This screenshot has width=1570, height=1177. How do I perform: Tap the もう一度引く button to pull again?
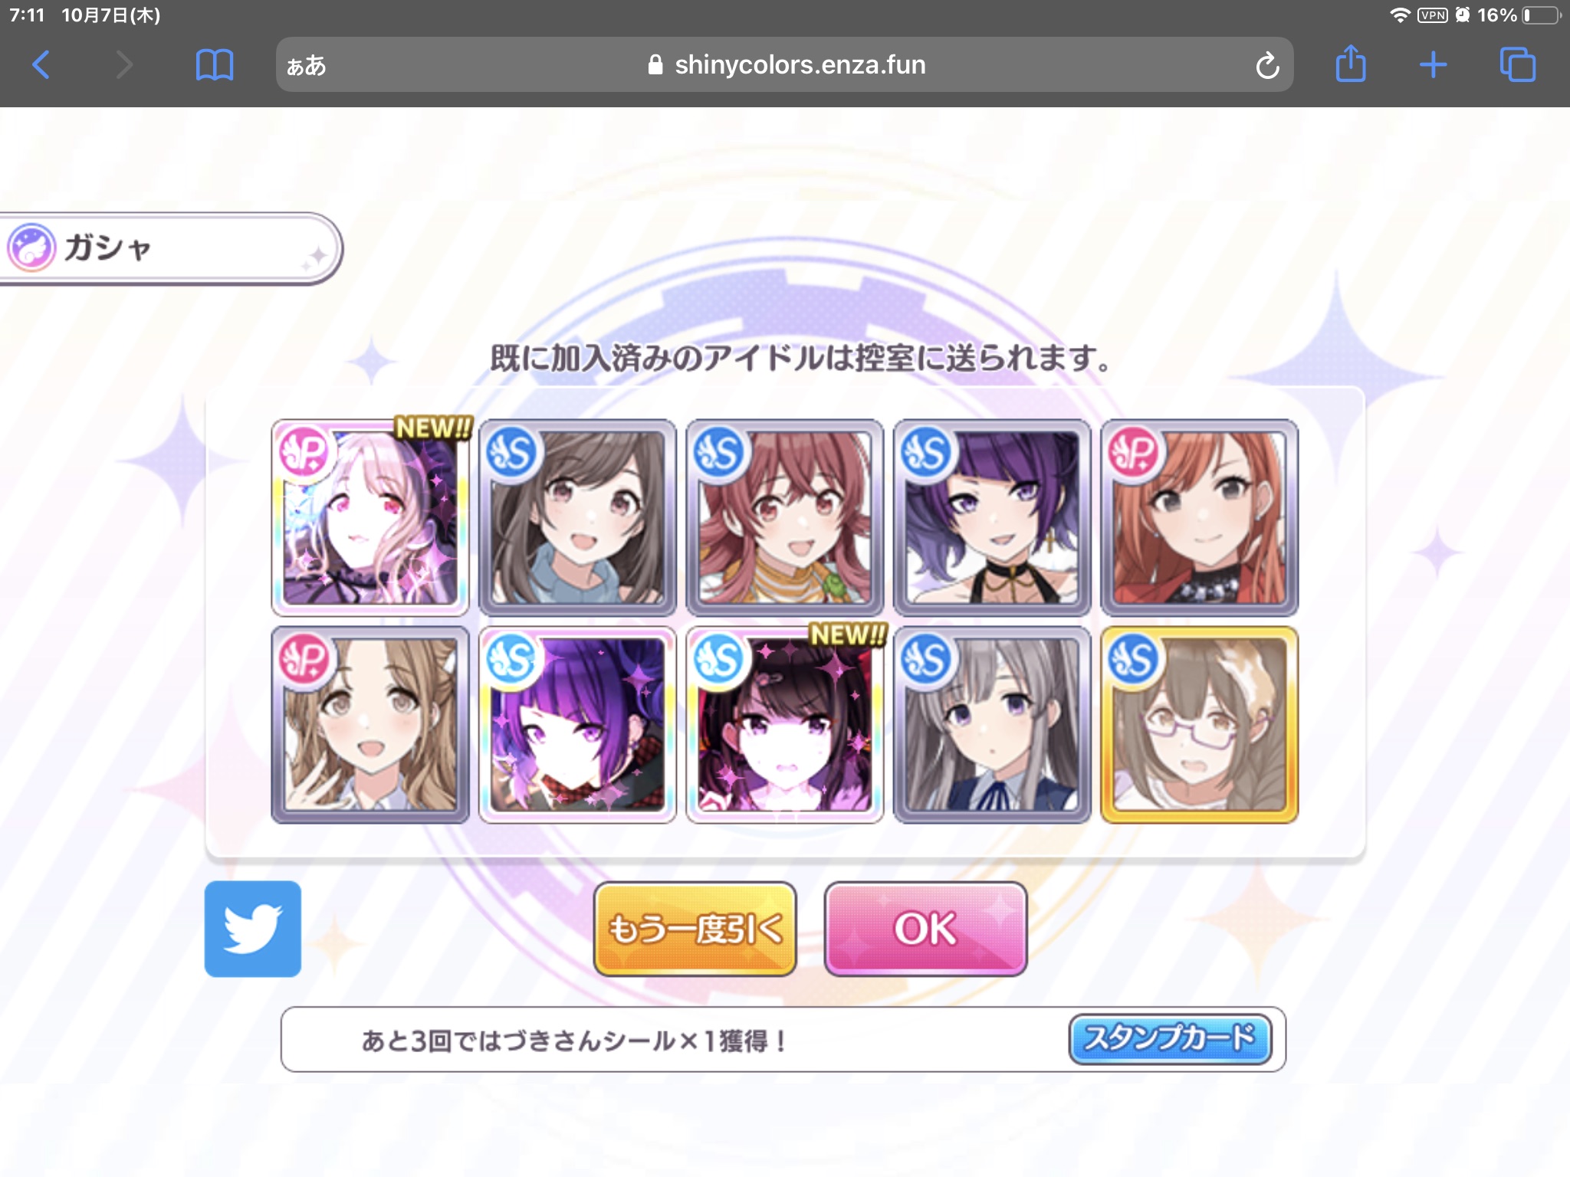click(x=695, y=929)
